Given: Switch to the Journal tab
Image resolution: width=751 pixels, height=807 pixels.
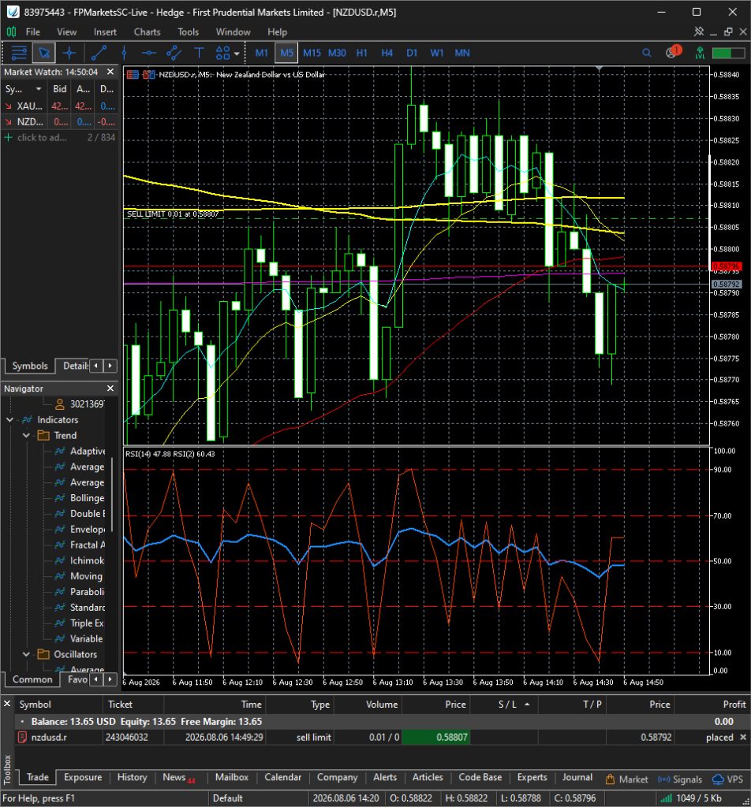Looking at the screenshot, I should tap(577, 777).
